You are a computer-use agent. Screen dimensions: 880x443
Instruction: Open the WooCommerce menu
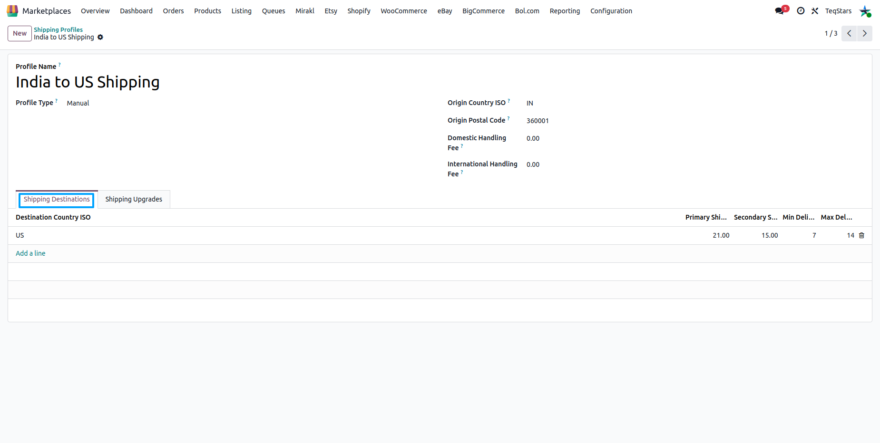tap(404, 11)
